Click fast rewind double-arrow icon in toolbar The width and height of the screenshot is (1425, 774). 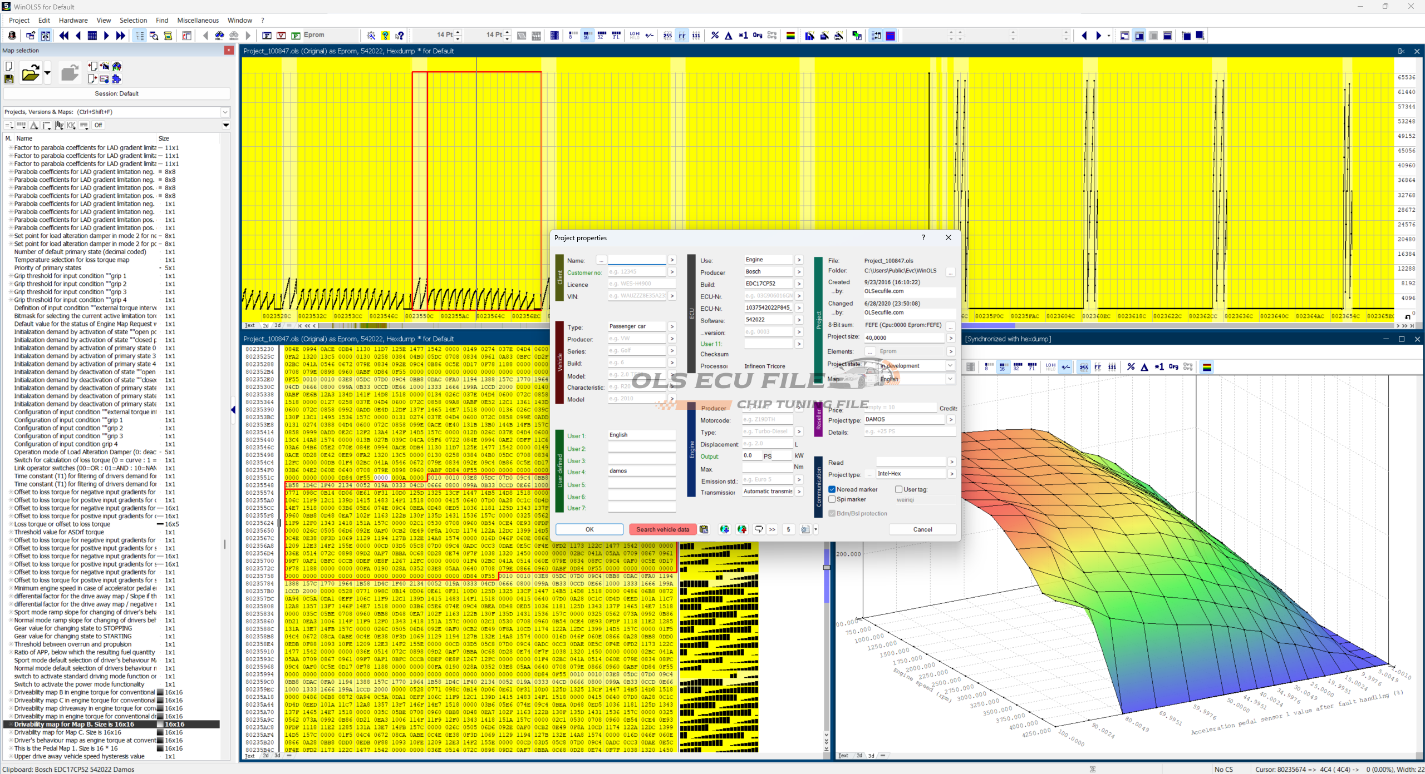[x=64, y=36]
